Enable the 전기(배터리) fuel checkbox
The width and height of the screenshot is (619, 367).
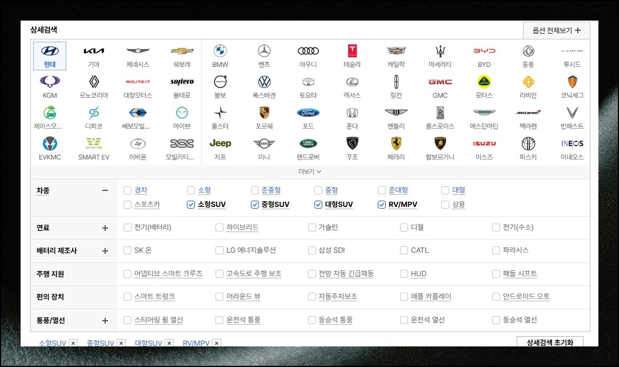[127, 228]
